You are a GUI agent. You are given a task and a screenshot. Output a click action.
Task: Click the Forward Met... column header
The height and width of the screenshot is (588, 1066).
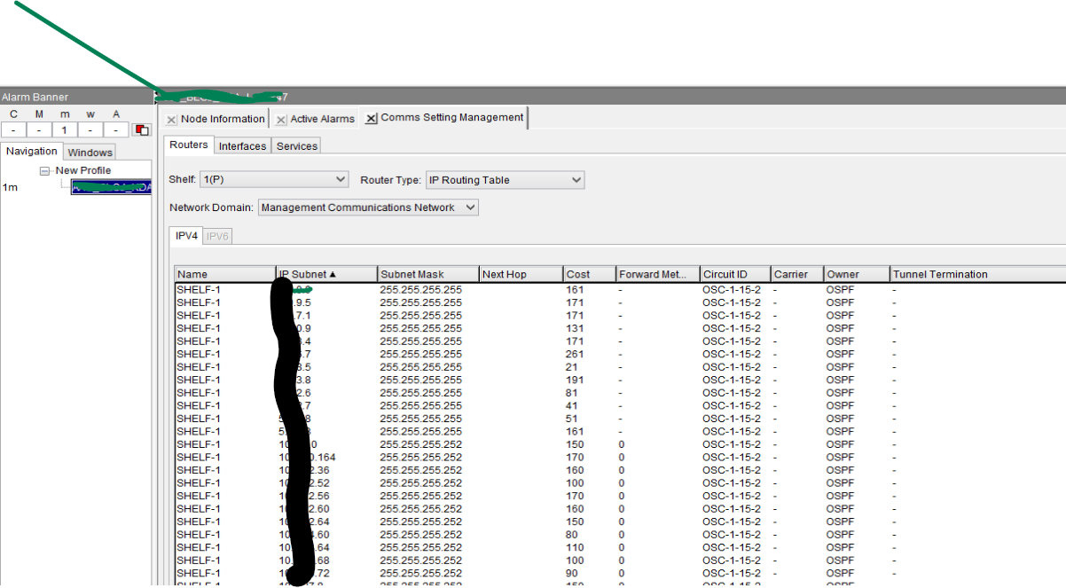[658, 274]
